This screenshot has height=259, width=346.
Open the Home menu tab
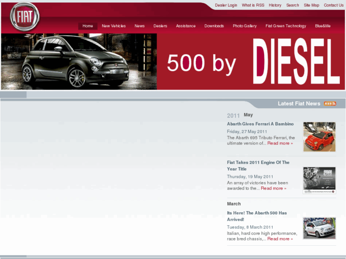pyautogui.click(x=88, y=26)
